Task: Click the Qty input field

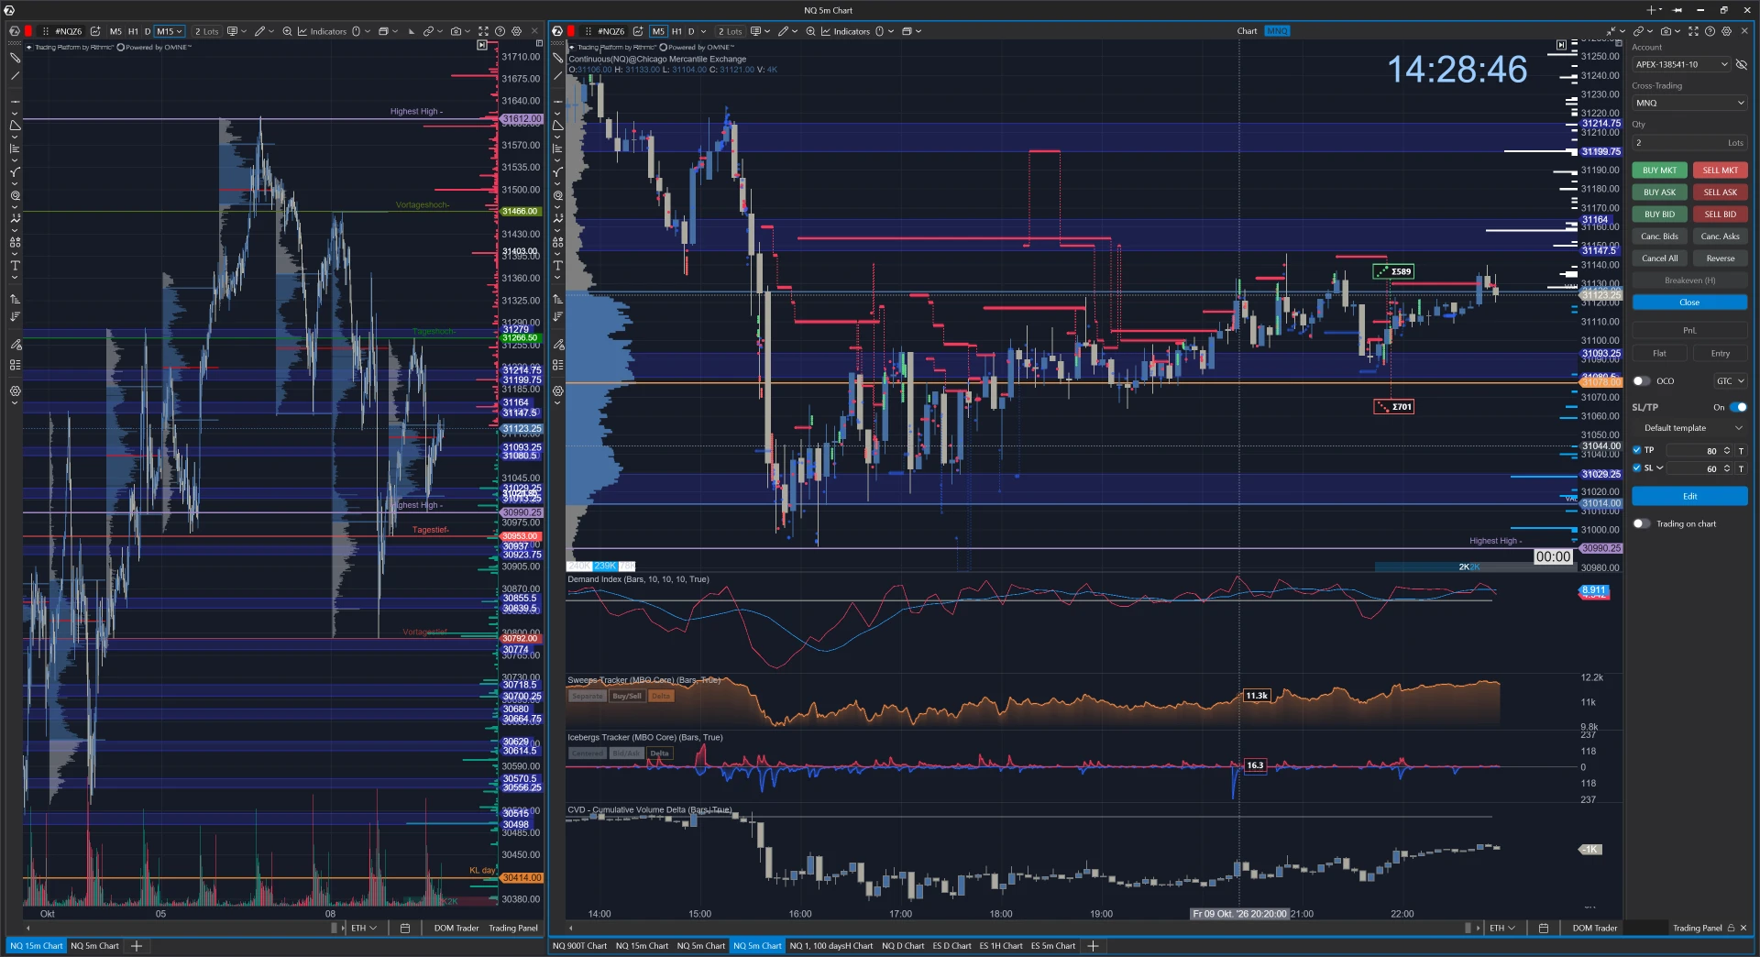Action: click(1689, 143)
